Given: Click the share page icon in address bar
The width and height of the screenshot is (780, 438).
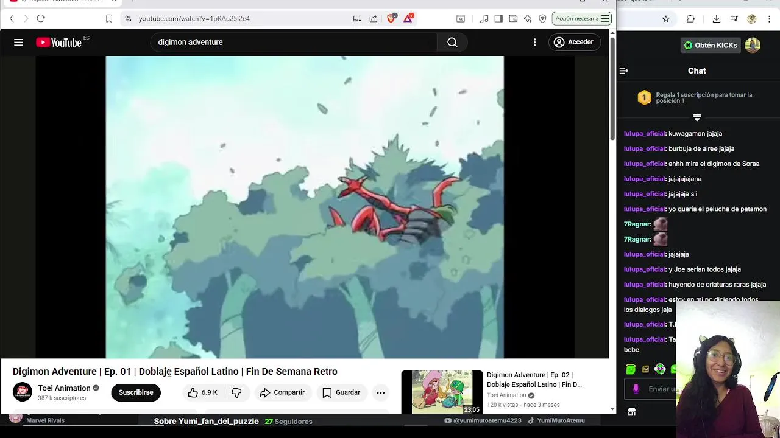Looking at the screenshot, I should coord(373,18).
